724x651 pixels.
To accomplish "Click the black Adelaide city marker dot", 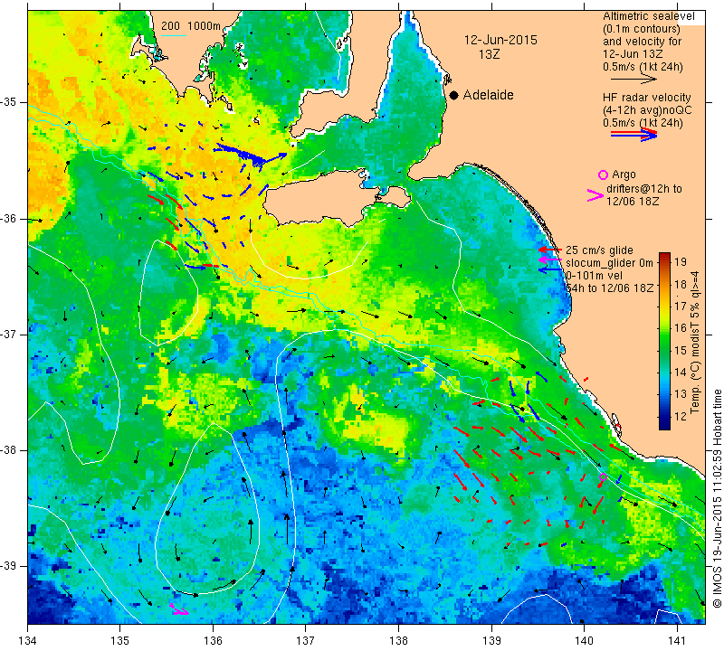I will pos(454,96).
